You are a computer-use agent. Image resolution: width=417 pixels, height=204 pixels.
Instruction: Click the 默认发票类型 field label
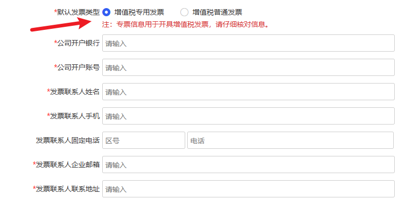pyautogui.click(x=77, y=12)
